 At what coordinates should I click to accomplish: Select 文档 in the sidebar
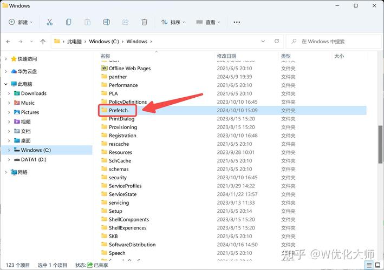(25, 131)
